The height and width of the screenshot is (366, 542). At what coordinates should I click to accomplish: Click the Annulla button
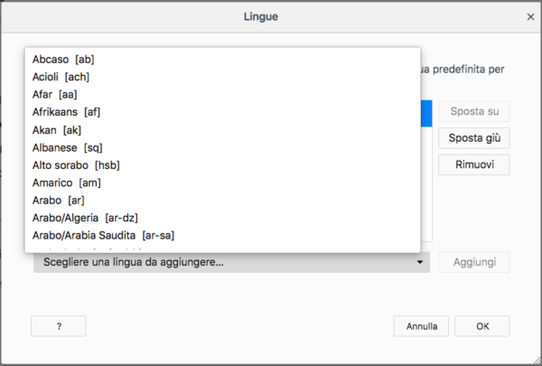click(421, 326)
